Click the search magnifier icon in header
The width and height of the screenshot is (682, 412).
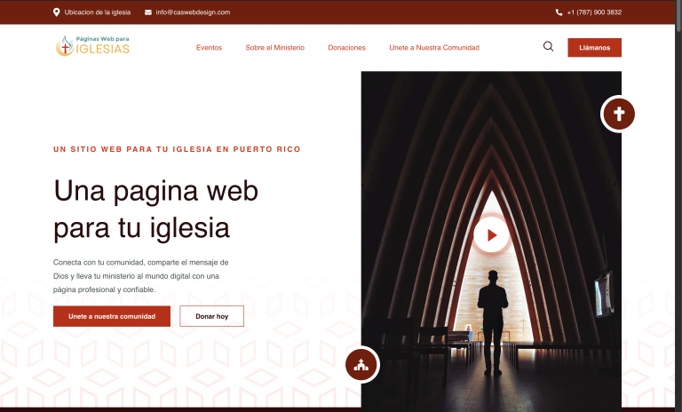tap(548, 46)
